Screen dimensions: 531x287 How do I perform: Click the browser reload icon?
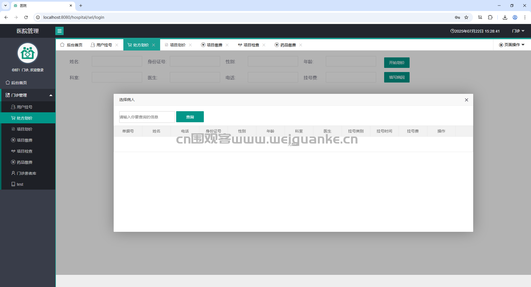[26, 17]
